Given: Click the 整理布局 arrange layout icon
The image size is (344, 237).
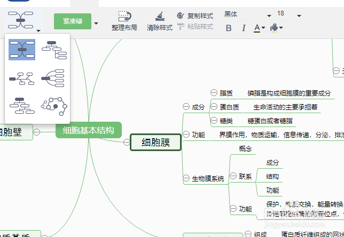Looking at the screenshot, I should tap(124, 17).
